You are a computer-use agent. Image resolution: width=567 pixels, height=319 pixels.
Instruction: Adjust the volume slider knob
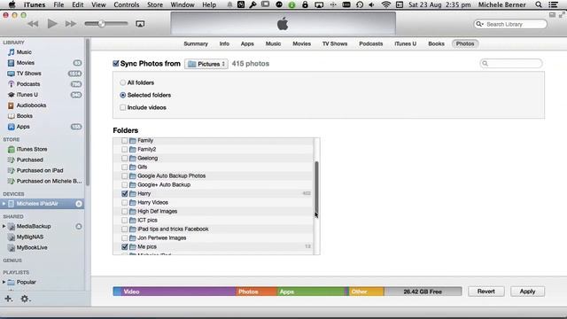click(102, 24)
